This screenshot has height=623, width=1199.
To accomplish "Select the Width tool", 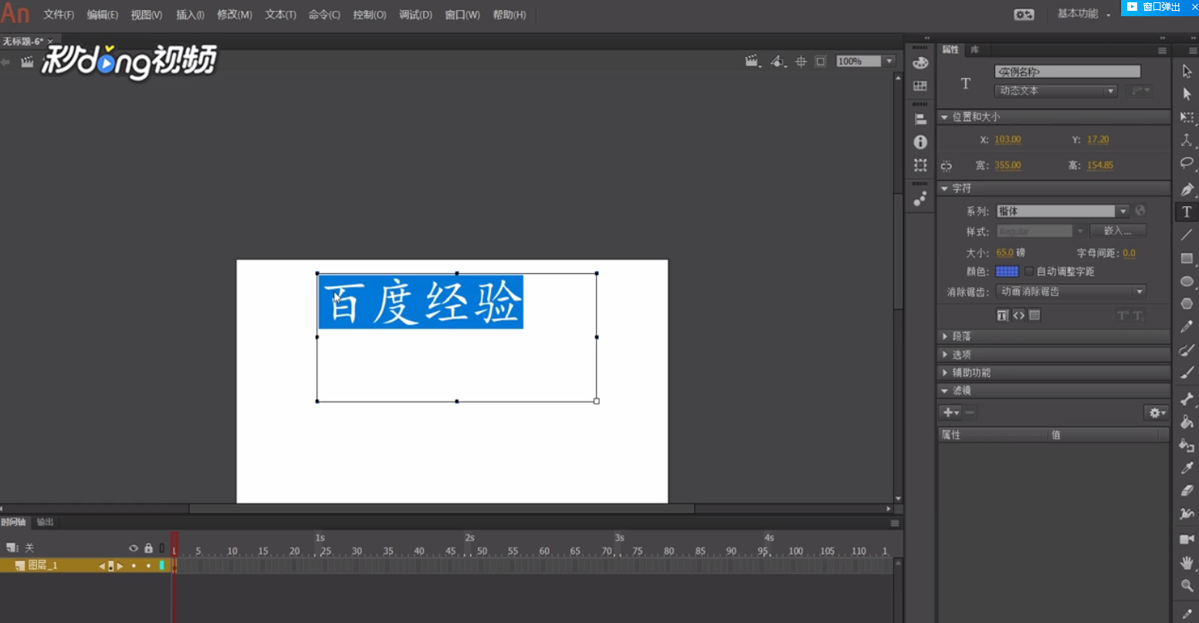I will [1187, 513].
